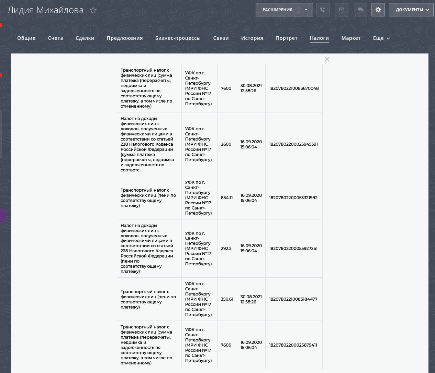435x373 pixels.
Task: Open the Документы dropdown menu
Action: pyautogui.click(x=411, y=10)
